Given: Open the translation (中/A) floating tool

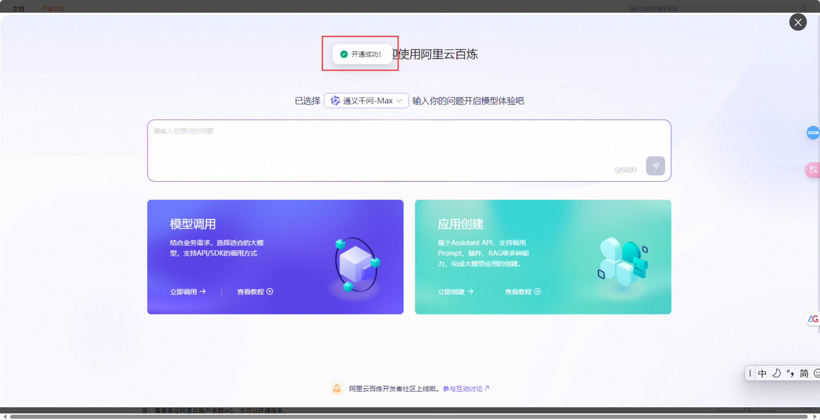Looking at the screenshot, I should click(x=813, y=170).
